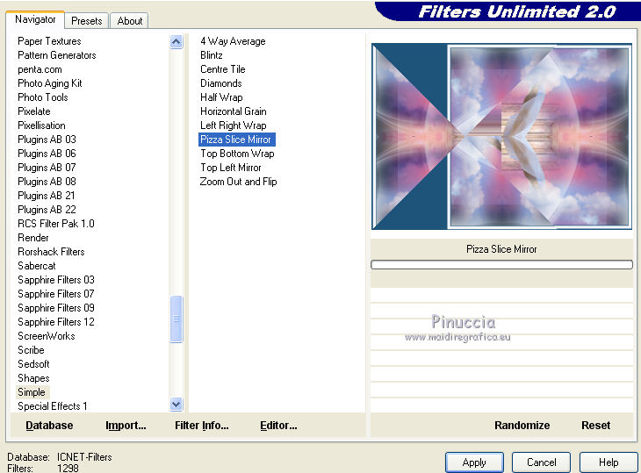
Task: Open Rorshack Filters category
Action: [51, 252]
